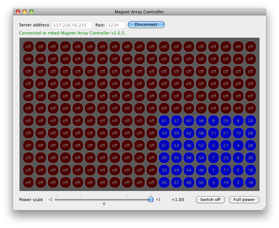Click magnet circle 7
Viewport: 279px width, 228px height.
213,158
